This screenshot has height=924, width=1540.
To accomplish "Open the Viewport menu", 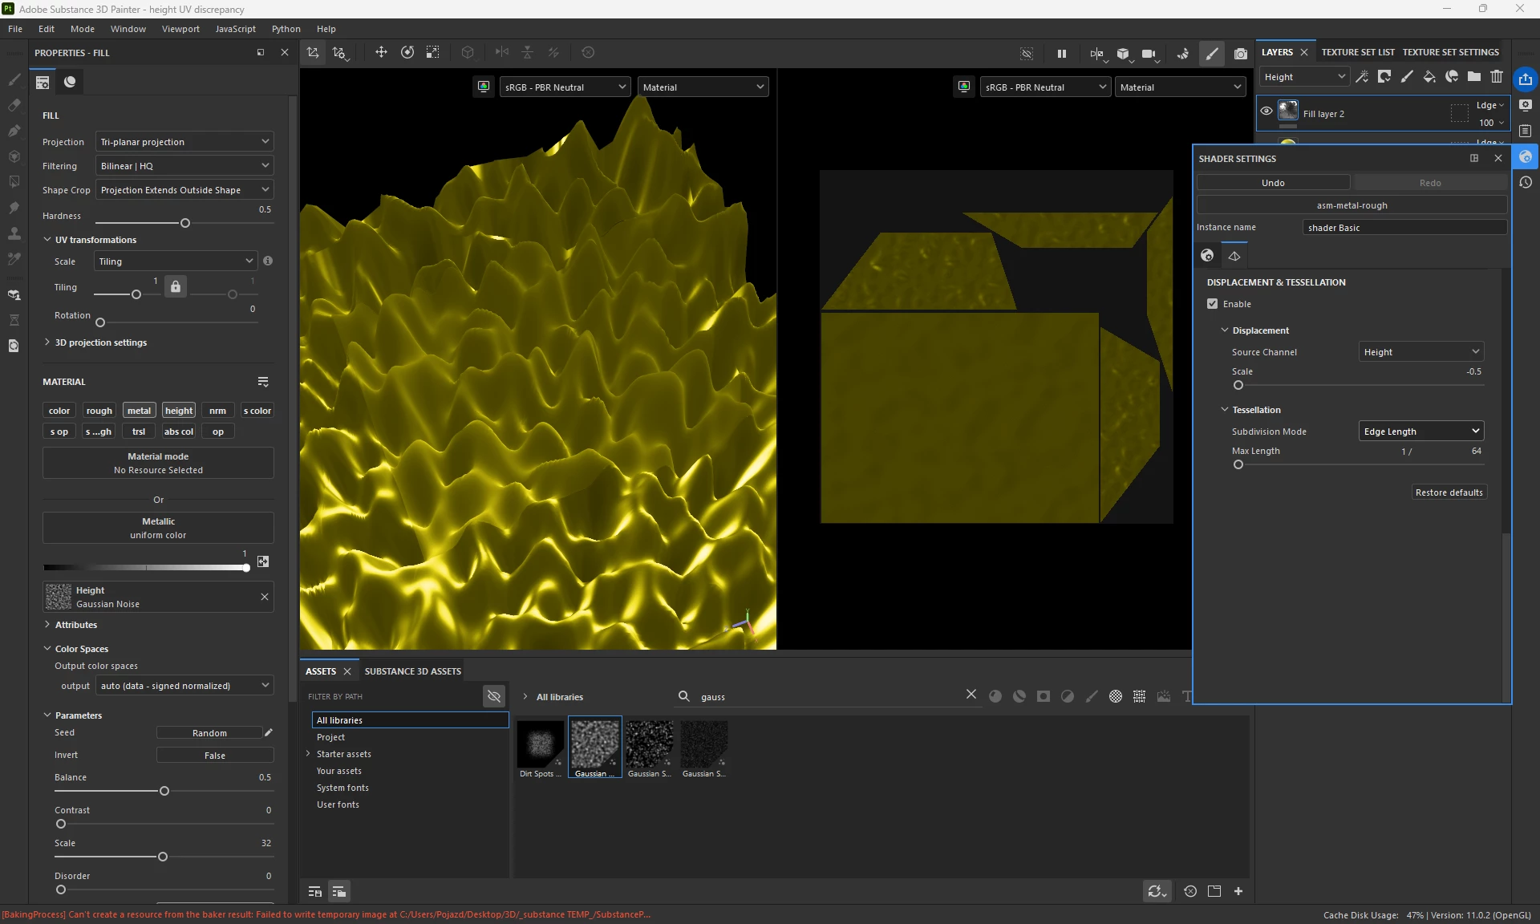I will coord(180,29).
